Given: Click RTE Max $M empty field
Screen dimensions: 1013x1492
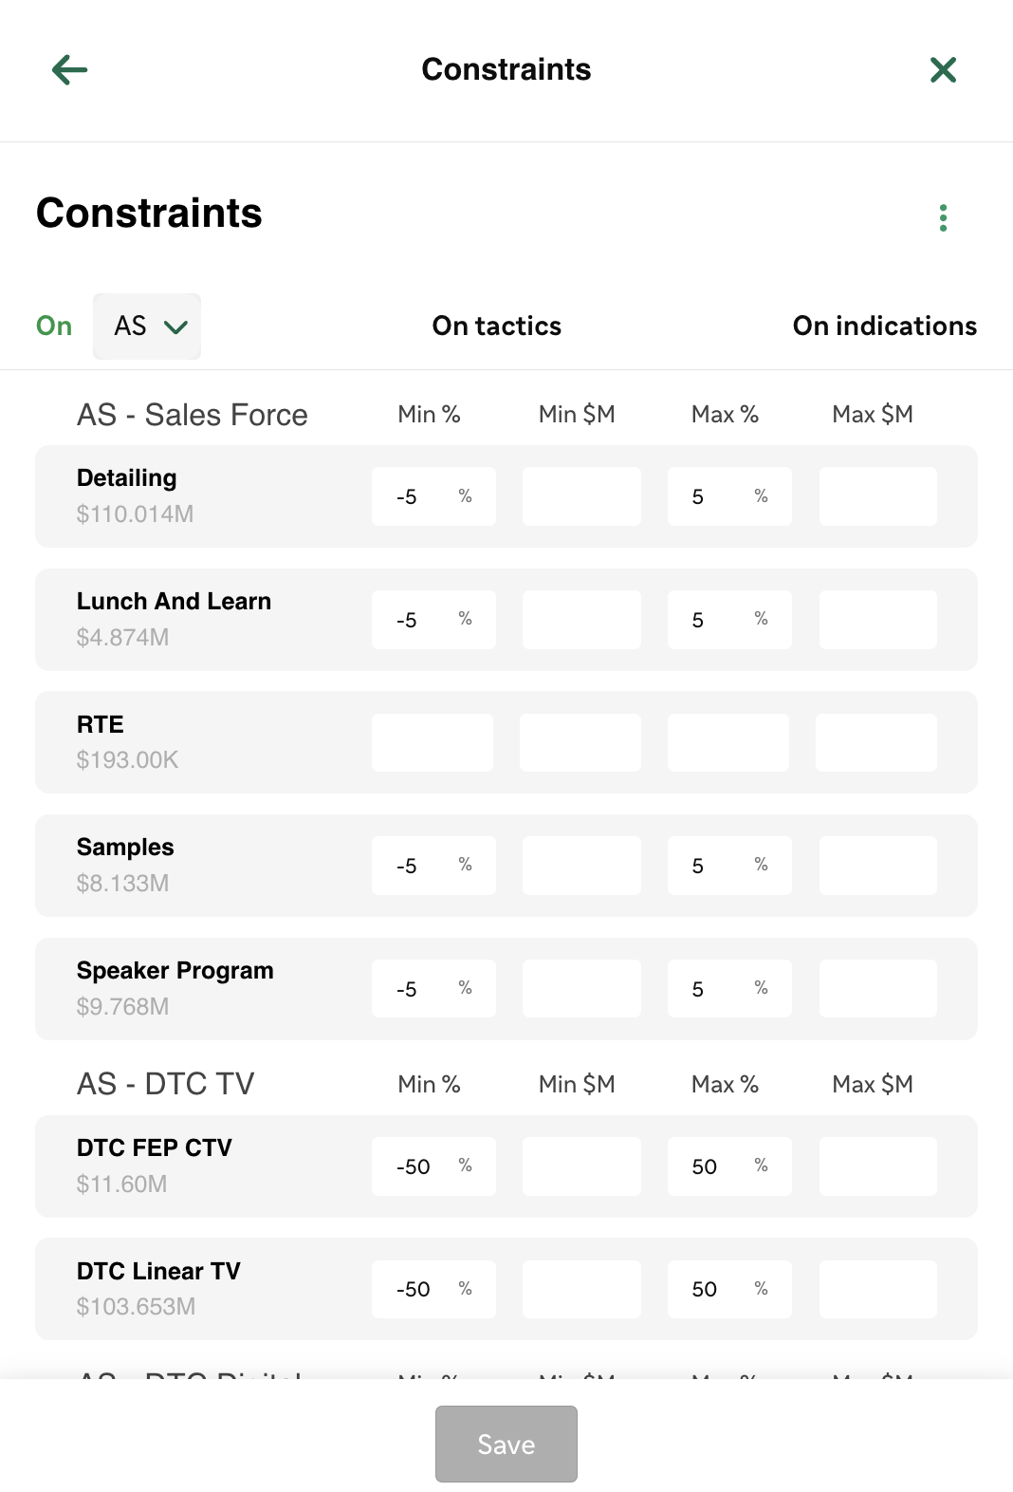Looking at the screenshot, I should (x=876, y=742).
